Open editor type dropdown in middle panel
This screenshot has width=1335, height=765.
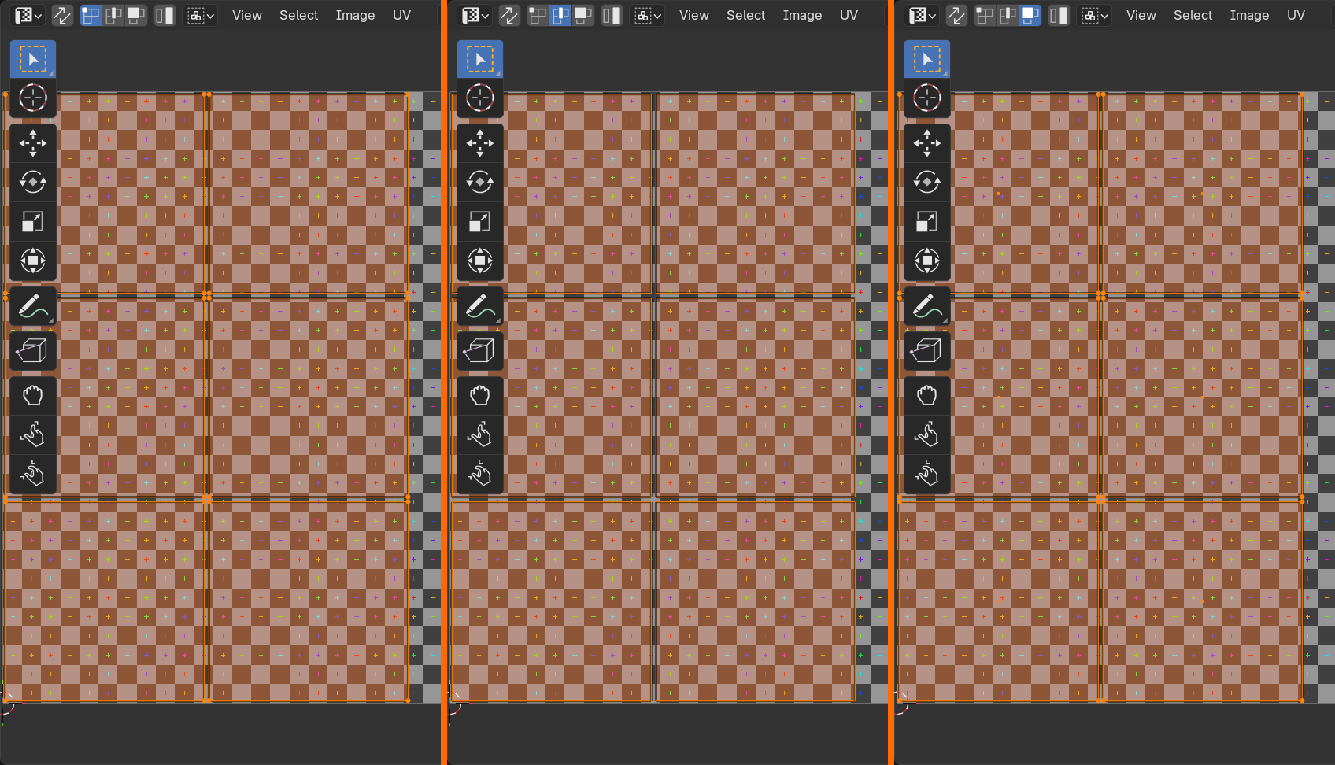click(475, 15)
